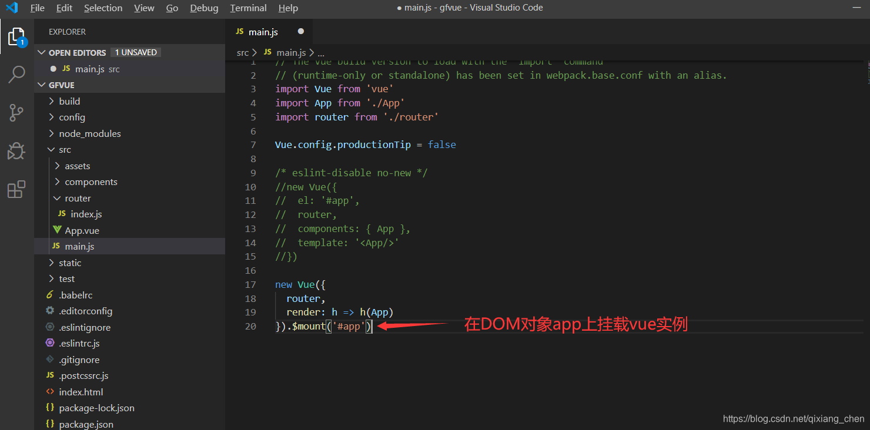
Task: Open App.vue in the file tree
Action: (x=129, y=230)
